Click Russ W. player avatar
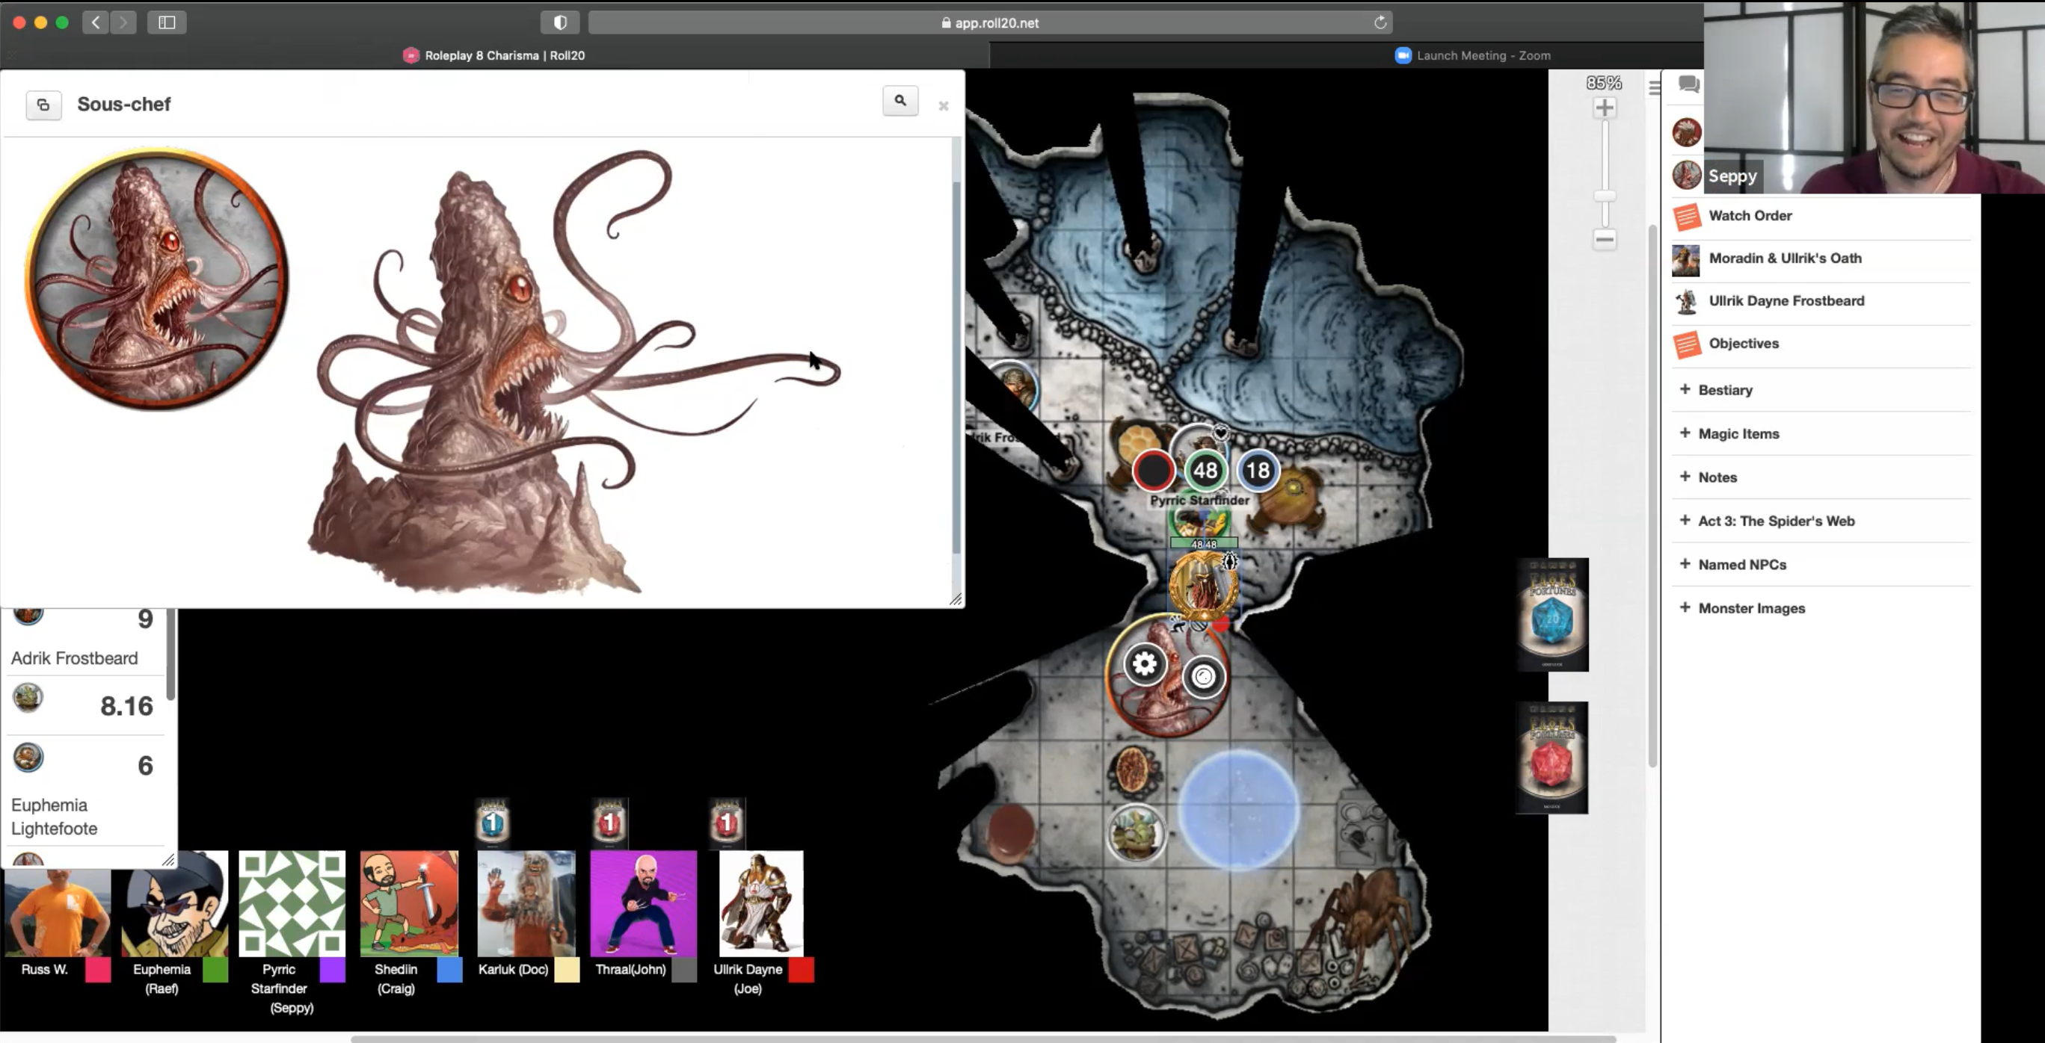The width and height of the screenshot is (2045, 1043). point(58,912)
